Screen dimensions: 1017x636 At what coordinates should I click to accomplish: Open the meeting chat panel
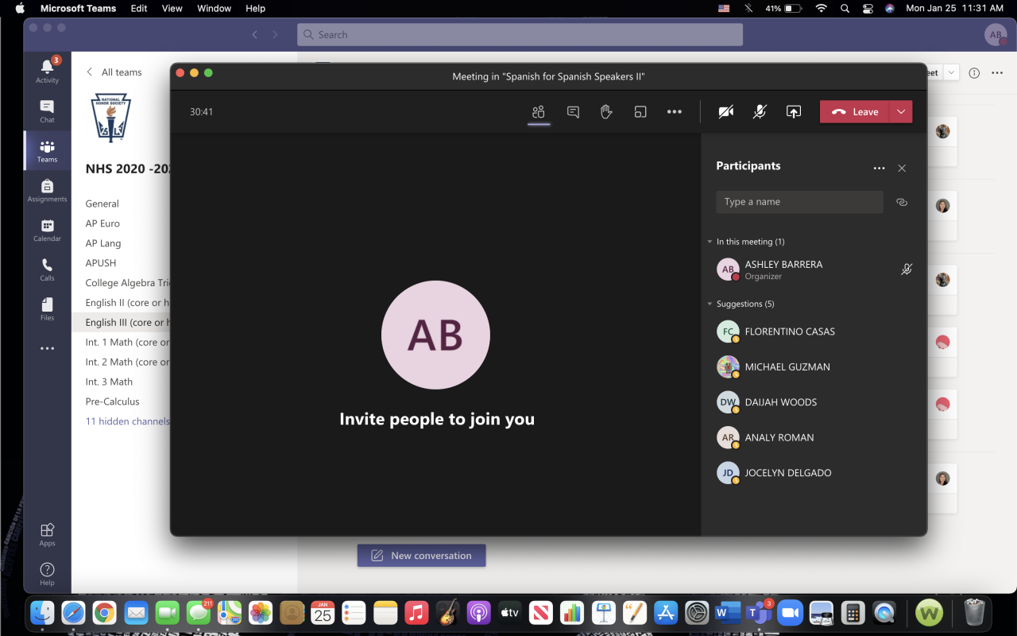[x=573, y=112]
